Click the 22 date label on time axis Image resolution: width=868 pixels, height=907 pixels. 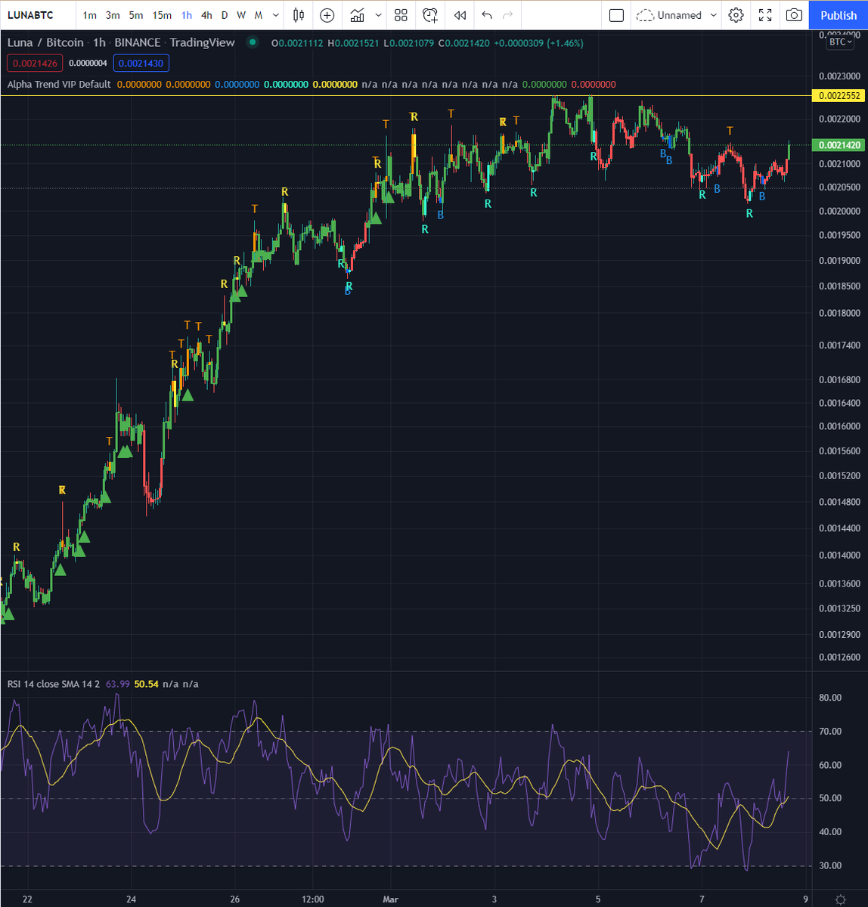[28, 899]
